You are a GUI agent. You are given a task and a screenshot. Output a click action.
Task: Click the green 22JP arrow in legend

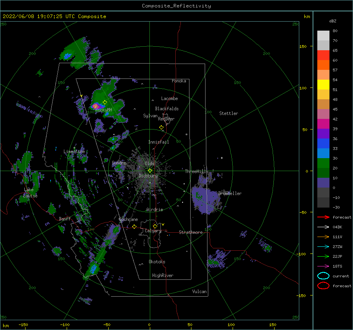point(323,256)
